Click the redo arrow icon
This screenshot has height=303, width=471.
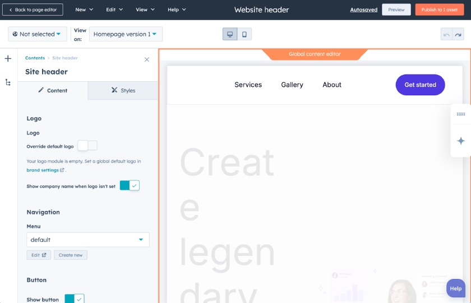[458, 35]
